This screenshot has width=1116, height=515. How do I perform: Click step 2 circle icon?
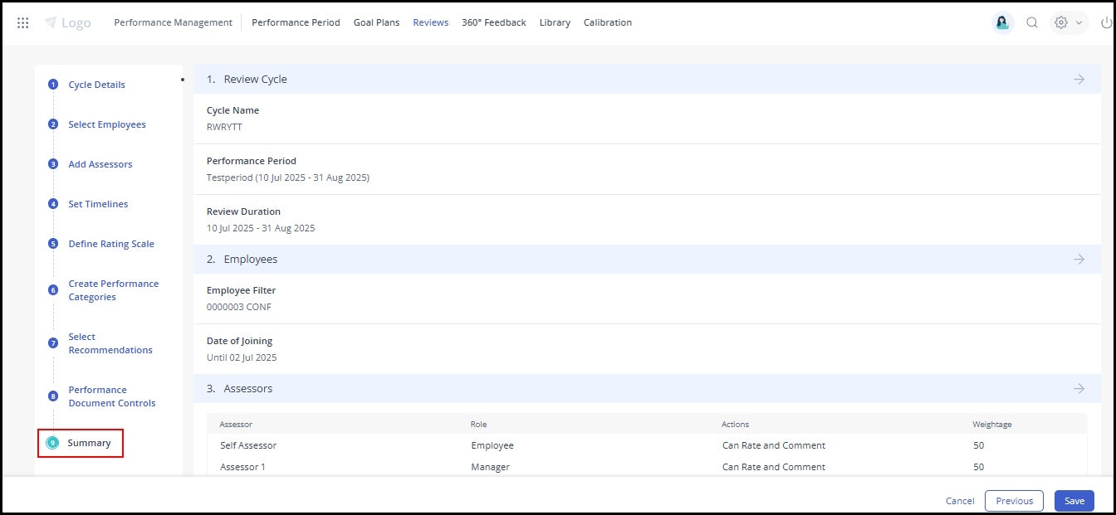point(53,124)
